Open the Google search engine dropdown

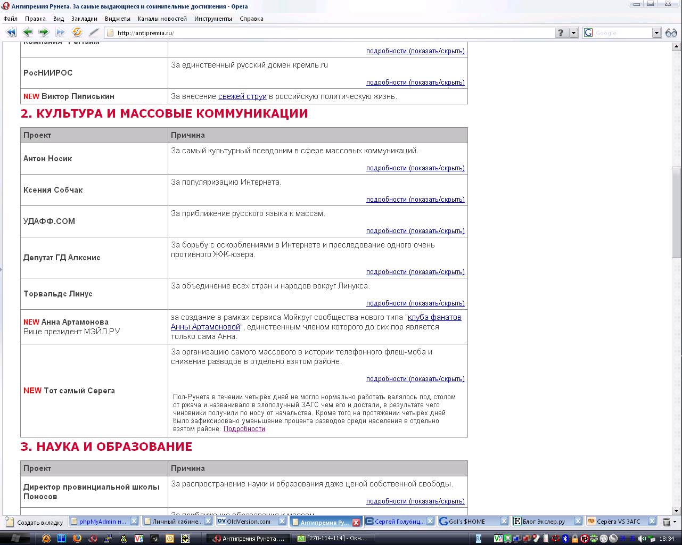click(656, 33)
